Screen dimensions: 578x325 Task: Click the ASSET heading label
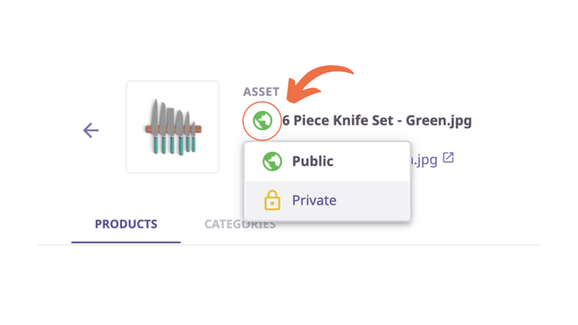261,92
